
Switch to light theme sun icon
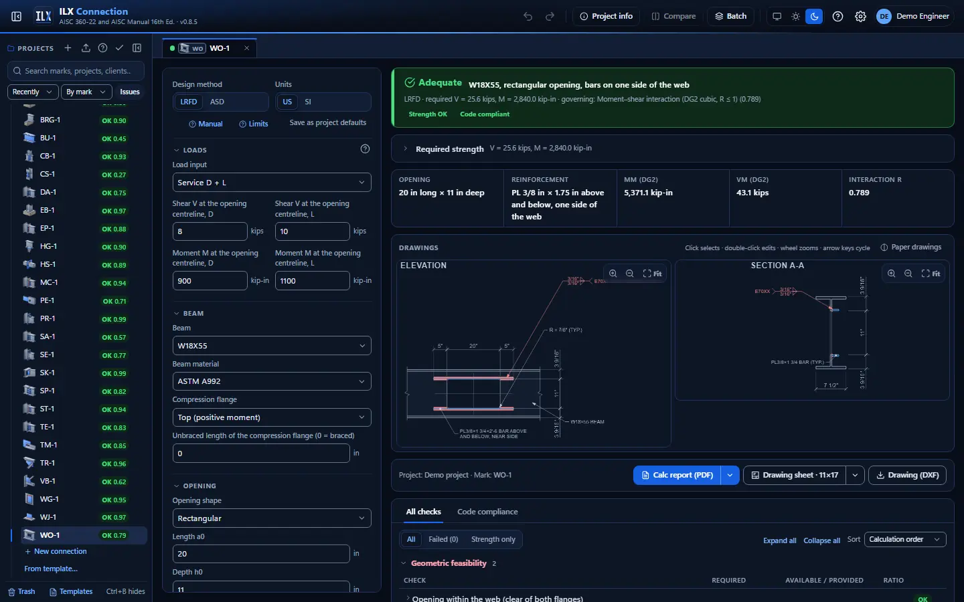pyautogui.click(x=796, y=16)
